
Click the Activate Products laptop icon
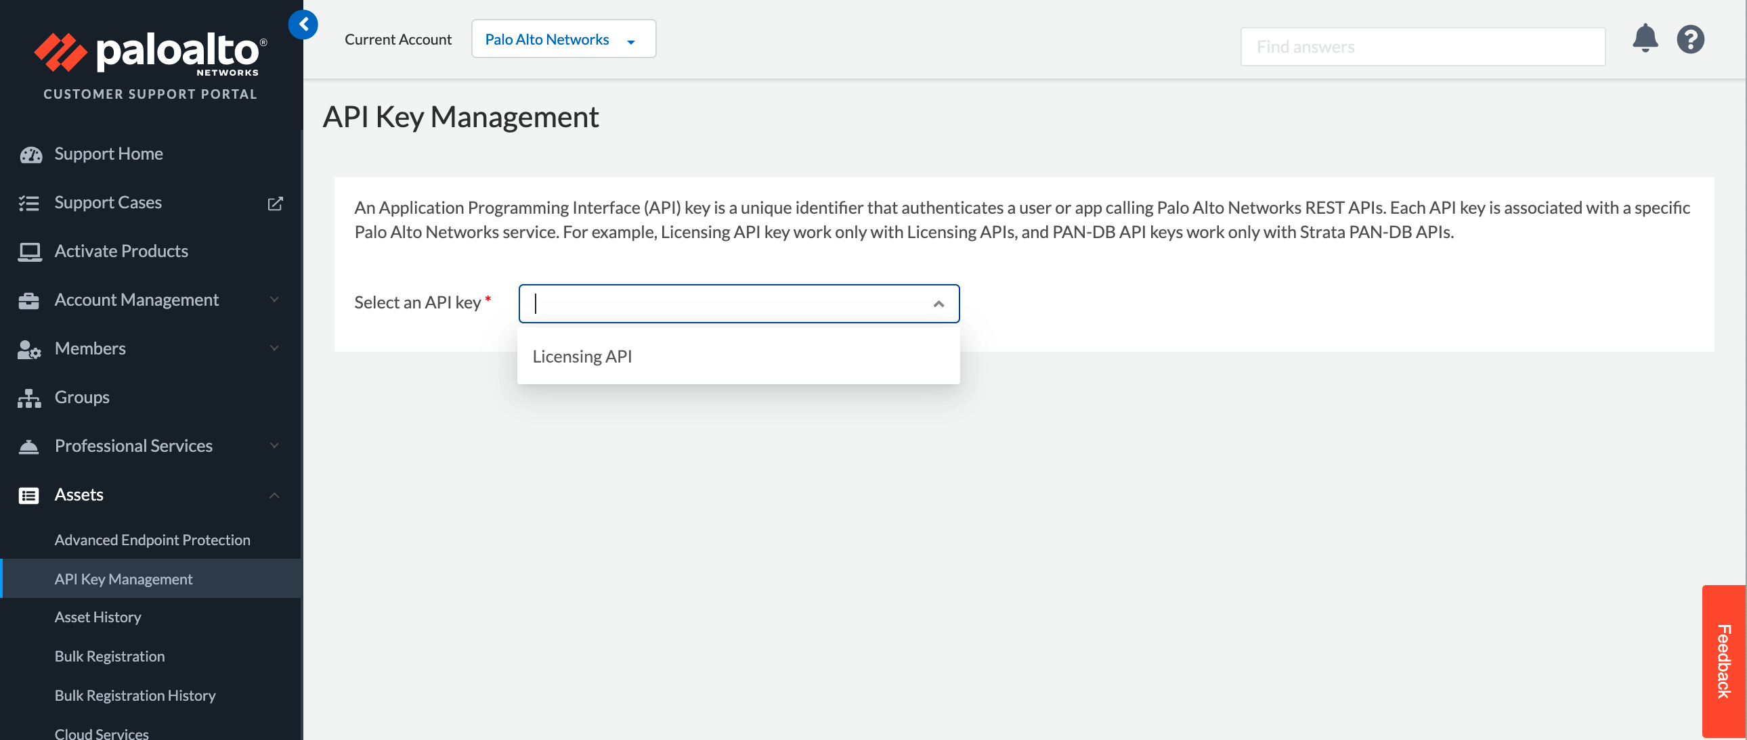(x=29, y=252)
